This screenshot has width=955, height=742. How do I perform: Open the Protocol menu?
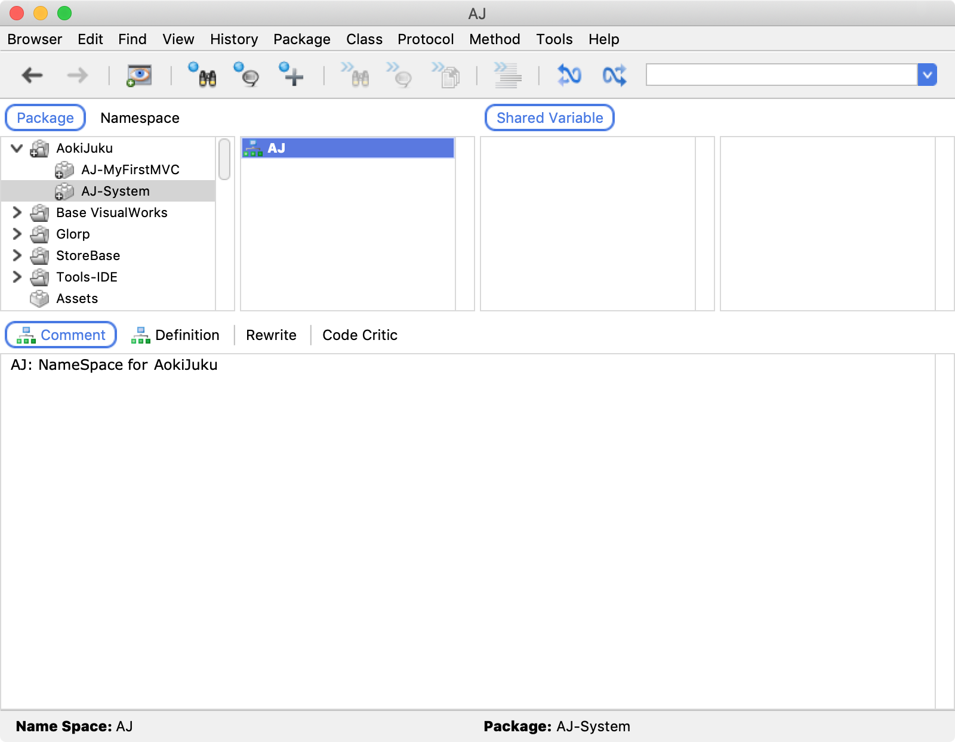point(426,39)
